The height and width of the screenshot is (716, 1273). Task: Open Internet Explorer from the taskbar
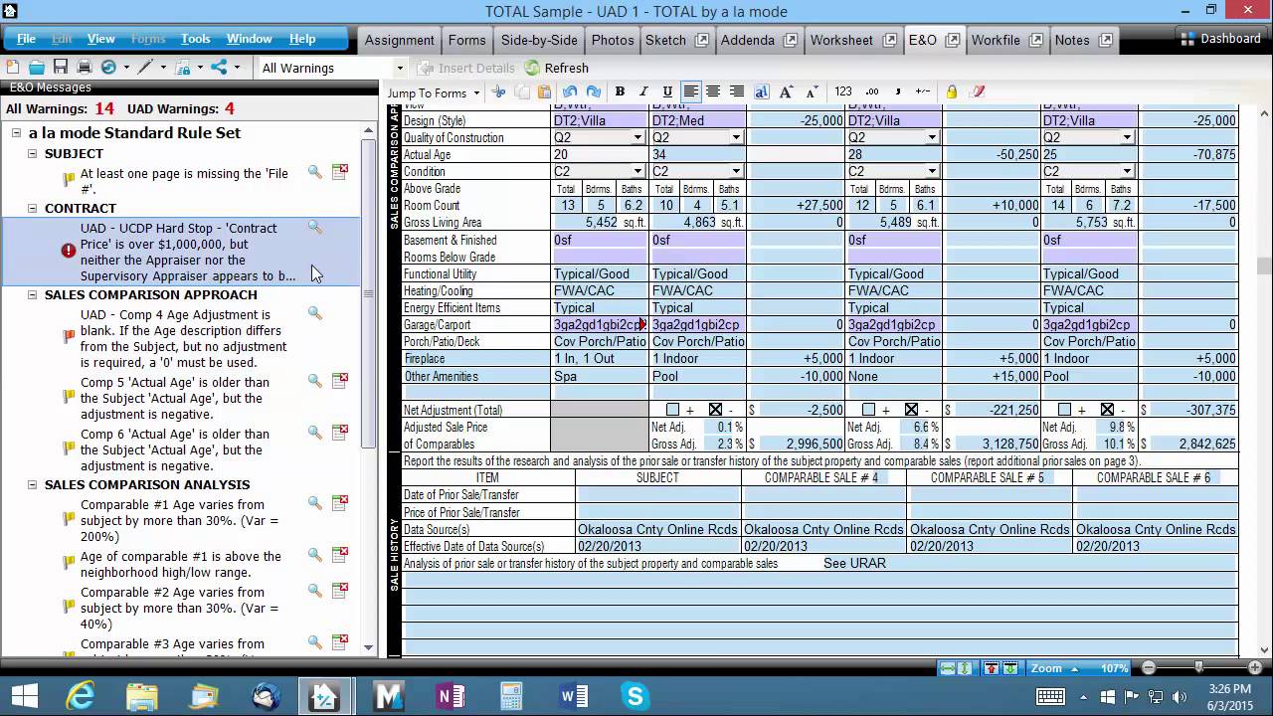[x=80, y=696]
